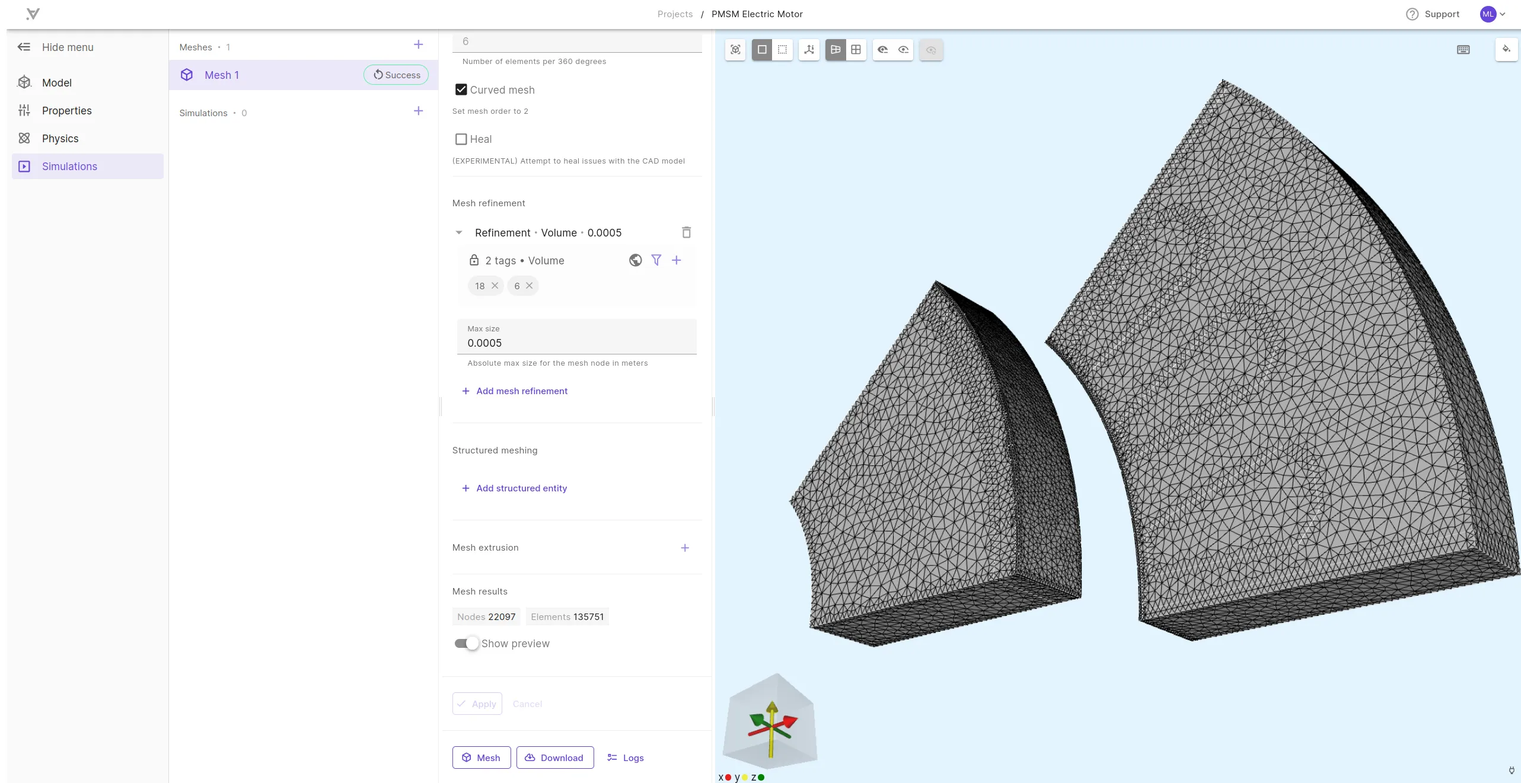Screen dimensions: 1521x783
Task: Click the Support link
Action: click(1442, 14)
